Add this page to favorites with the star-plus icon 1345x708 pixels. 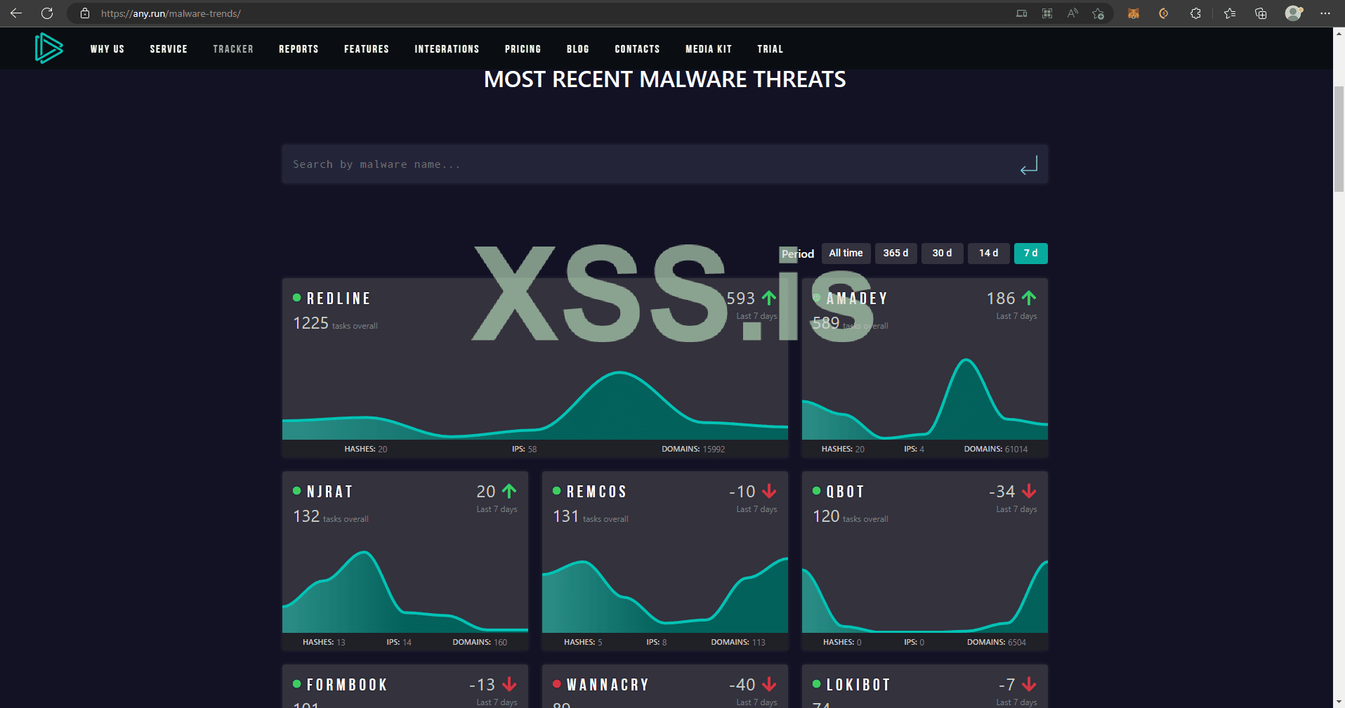1098,13
